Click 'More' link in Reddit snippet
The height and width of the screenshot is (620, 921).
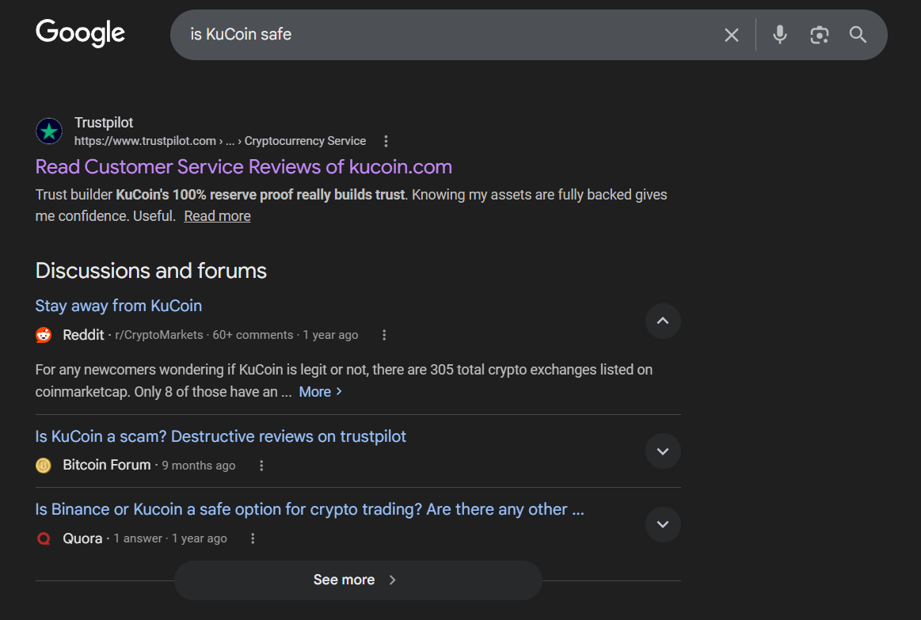320,392
